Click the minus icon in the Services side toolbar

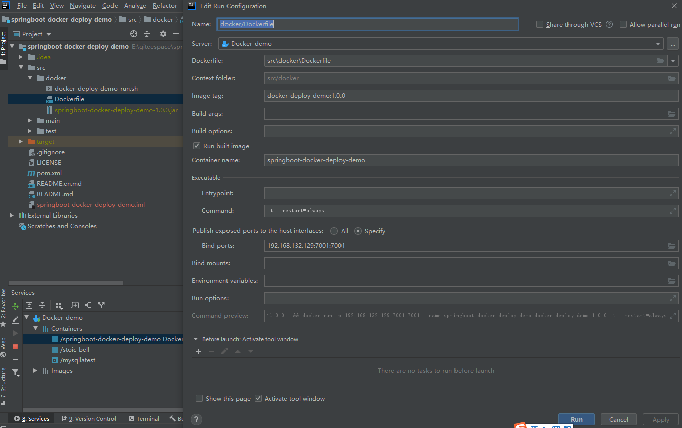click(15, 359)
